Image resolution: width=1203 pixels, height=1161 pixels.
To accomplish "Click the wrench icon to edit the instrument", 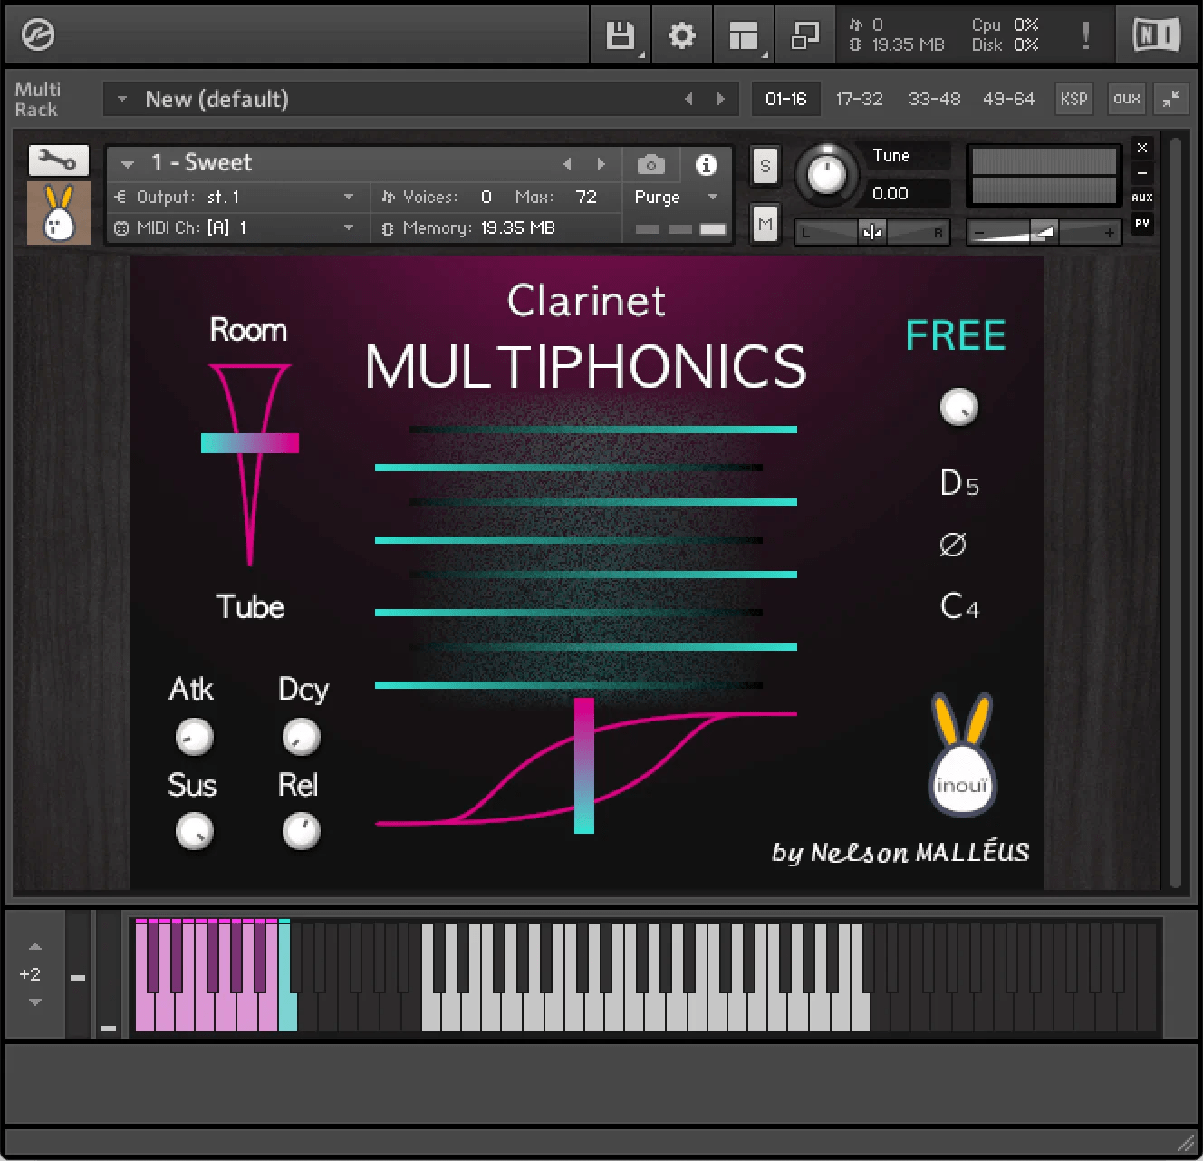I will click(58, 160).
